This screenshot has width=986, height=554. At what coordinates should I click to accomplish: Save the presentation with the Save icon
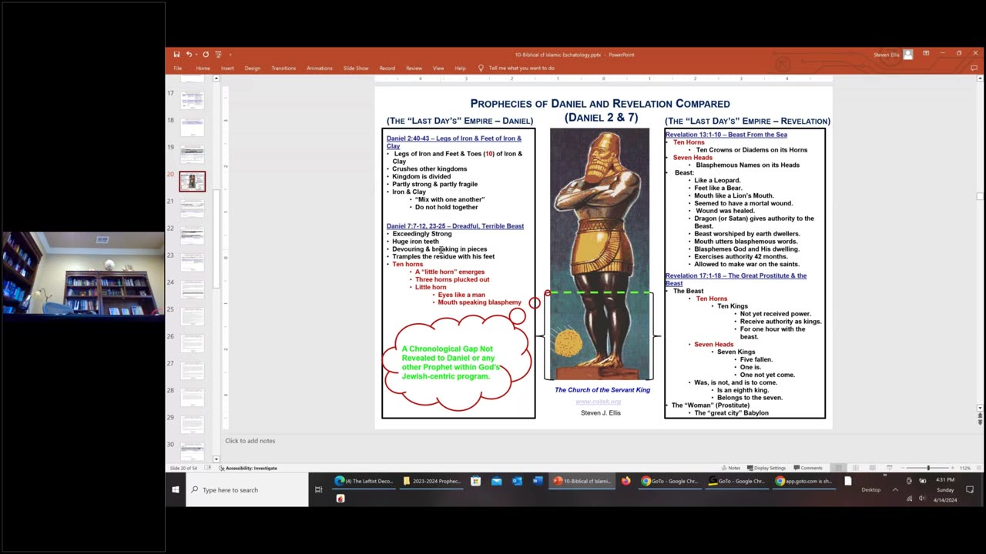(x=176, y=55)
